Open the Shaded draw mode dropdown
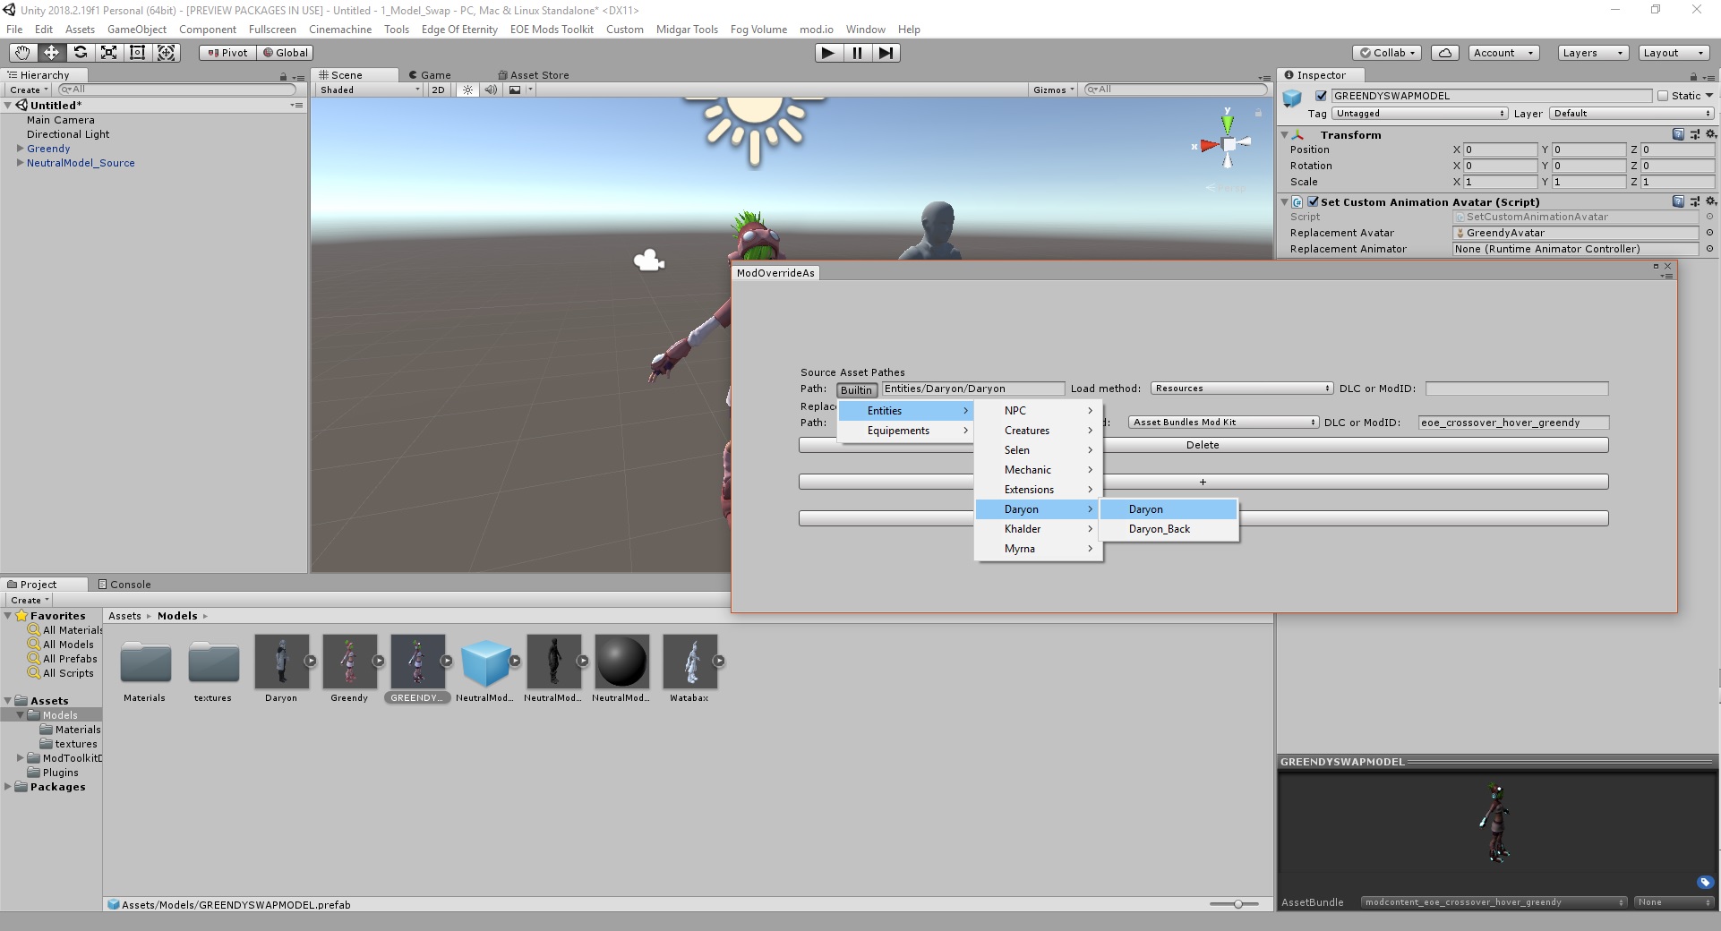Viewport: 1721px width, 931px height. pyautogui.click(x=370, y=90)
